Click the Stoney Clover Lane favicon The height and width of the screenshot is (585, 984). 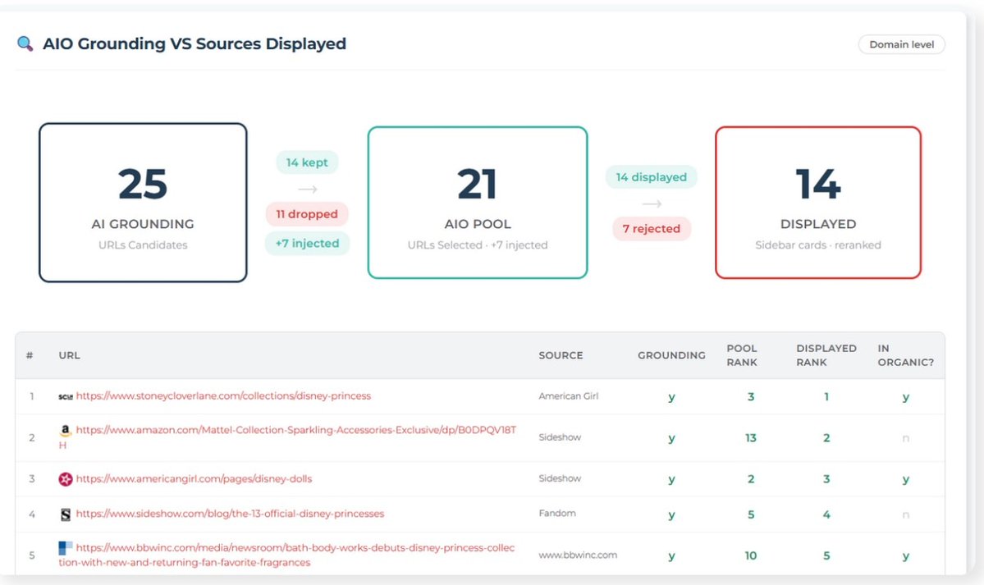66,396
